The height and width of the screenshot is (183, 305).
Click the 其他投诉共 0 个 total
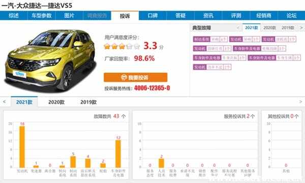[283, 116]
